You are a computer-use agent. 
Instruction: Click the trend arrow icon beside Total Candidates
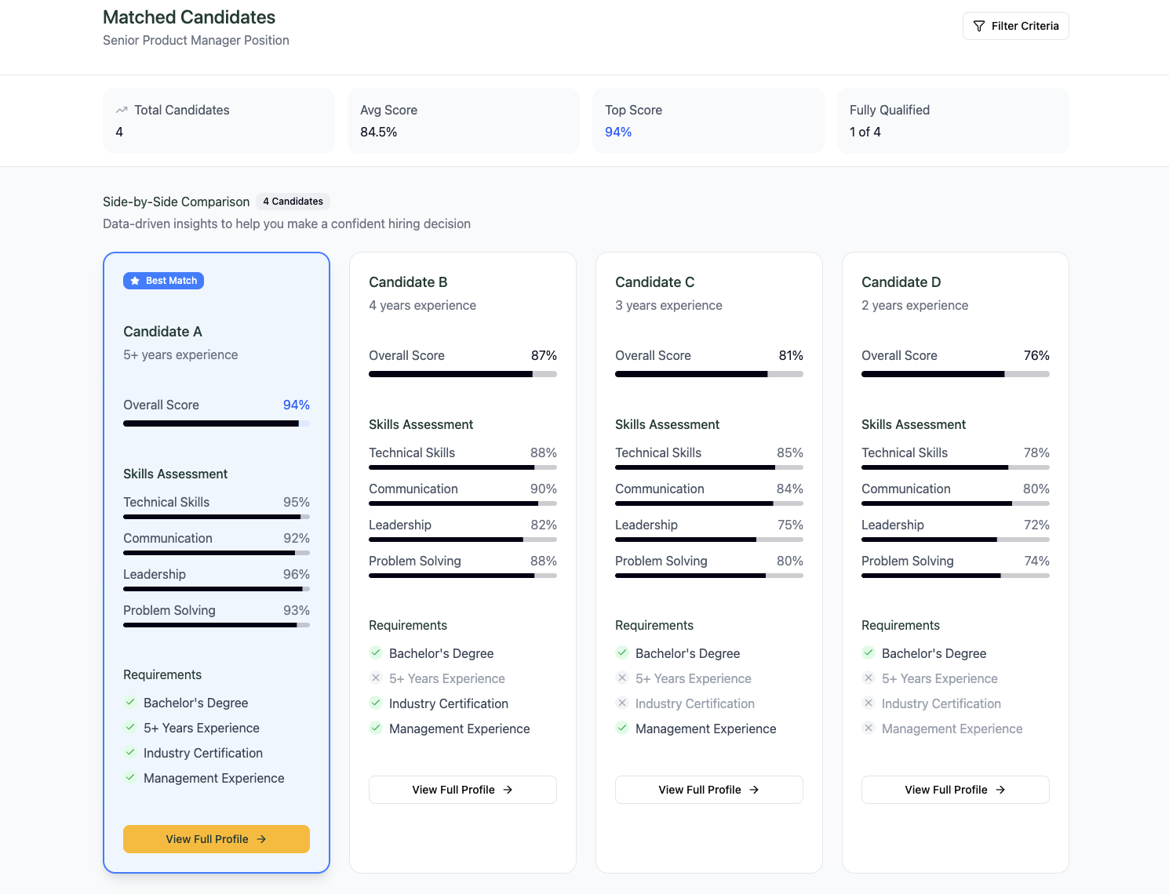(x=122, y=111)
